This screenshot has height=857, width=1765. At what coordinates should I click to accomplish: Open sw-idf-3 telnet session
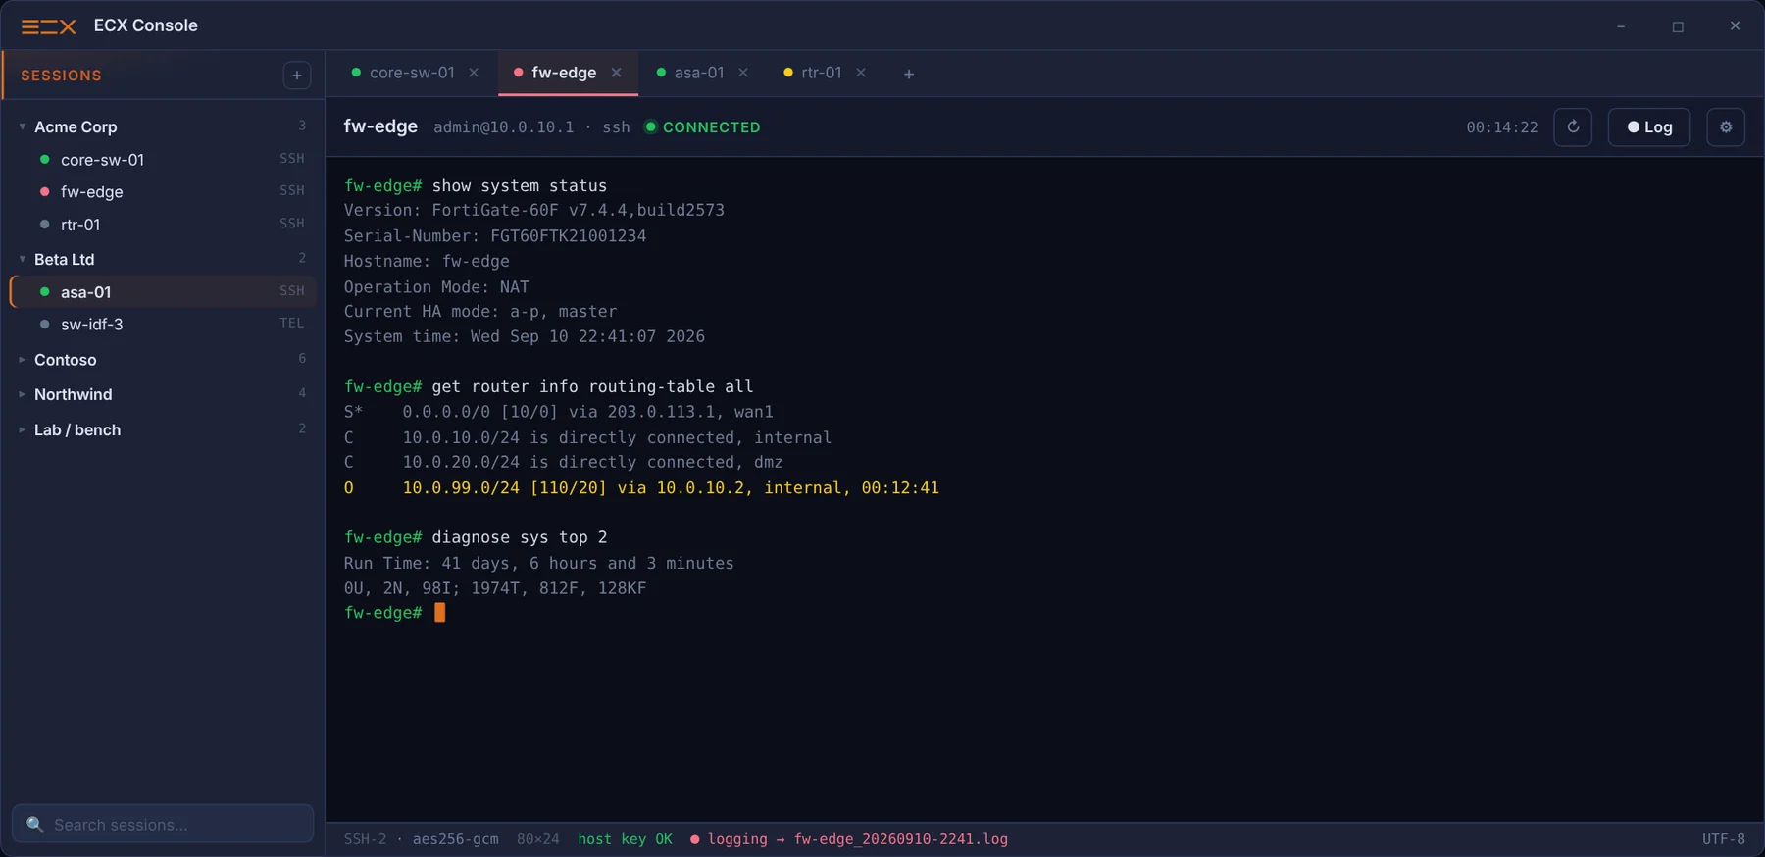click(163, 324)
